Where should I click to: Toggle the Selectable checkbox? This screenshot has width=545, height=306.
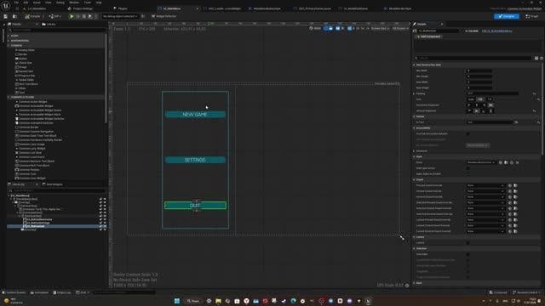468,254
